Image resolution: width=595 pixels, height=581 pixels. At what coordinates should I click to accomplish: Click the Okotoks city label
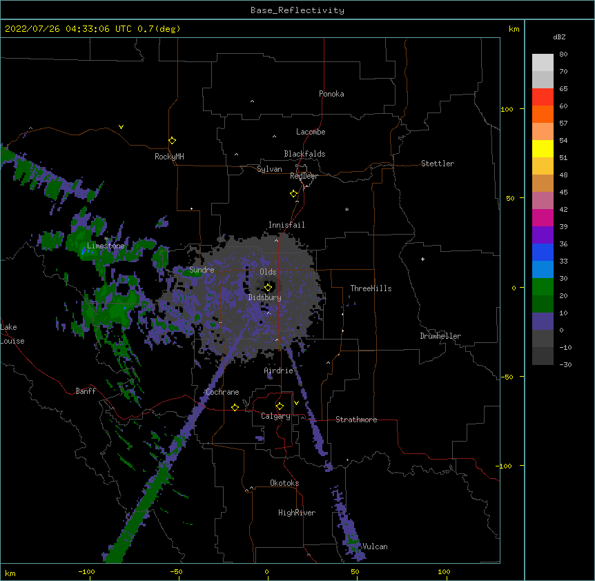click(284, 483)
